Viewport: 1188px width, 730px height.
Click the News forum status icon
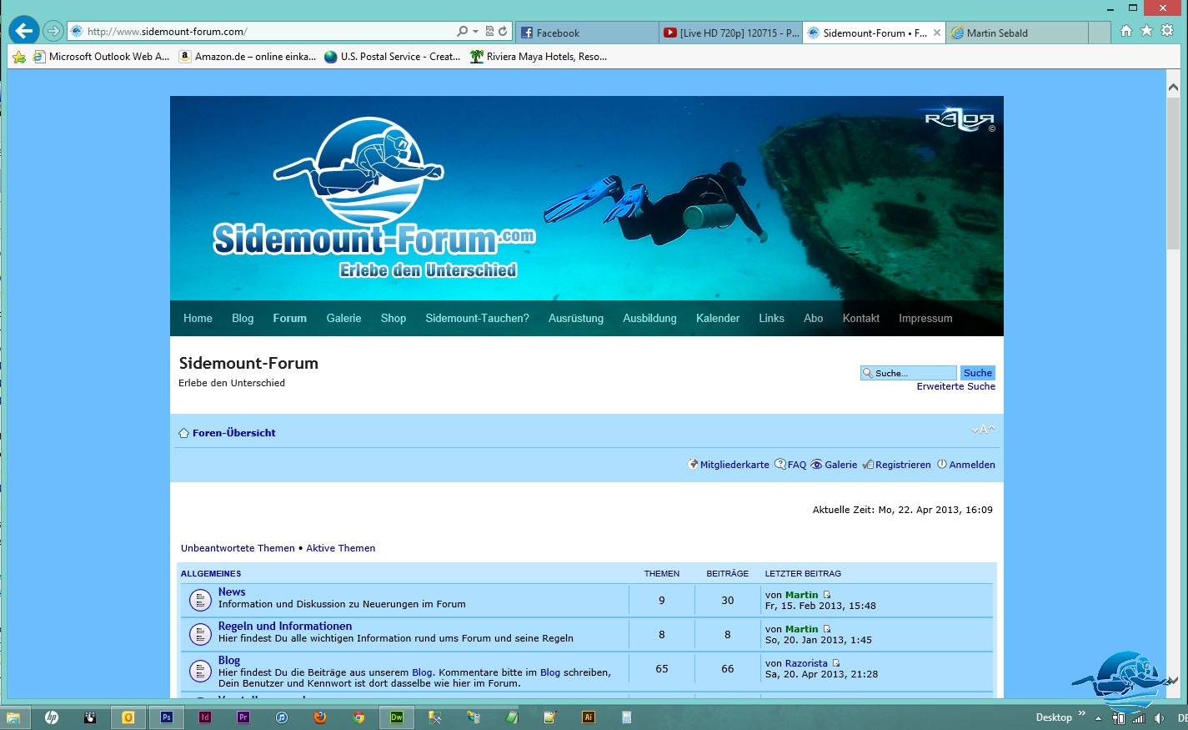(x=200, y=599)
